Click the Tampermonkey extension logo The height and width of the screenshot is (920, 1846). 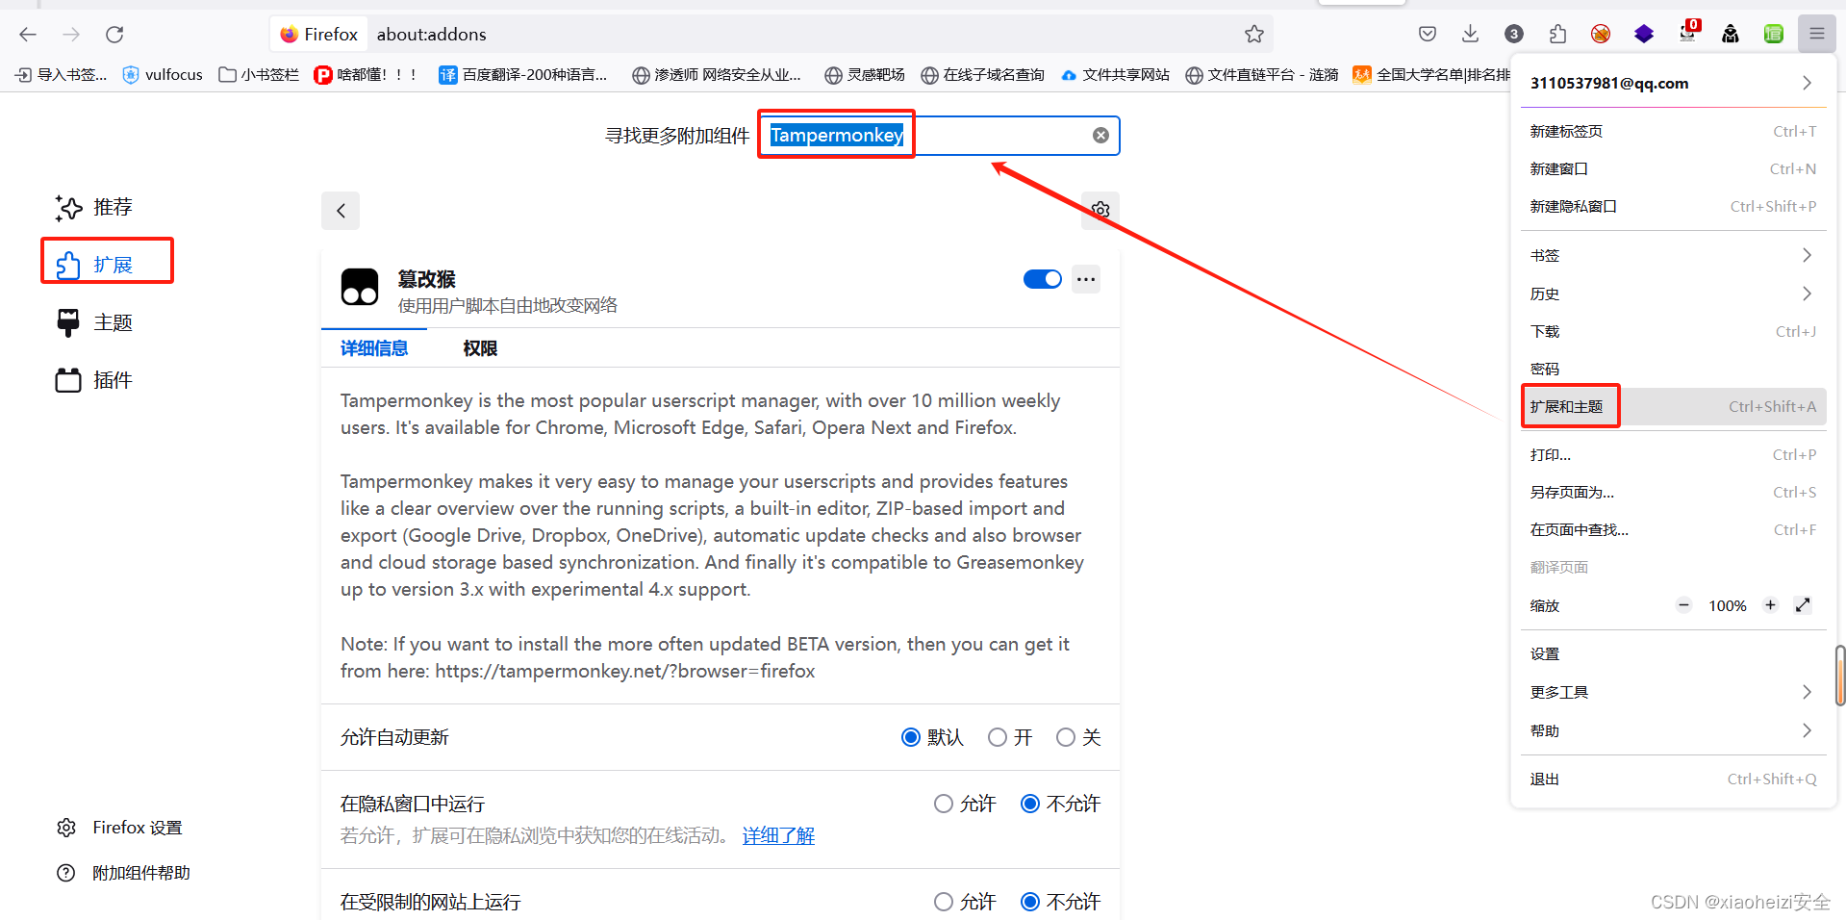coord(360,287)
